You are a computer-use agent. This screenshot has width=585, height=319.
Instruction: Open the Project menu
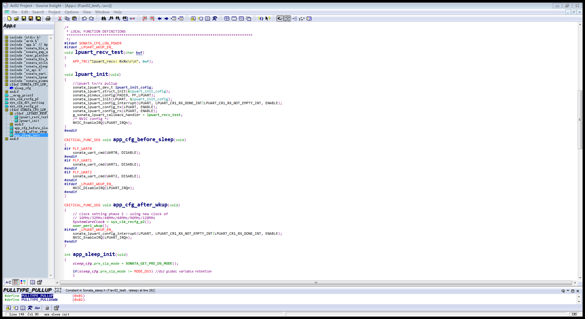54,12
